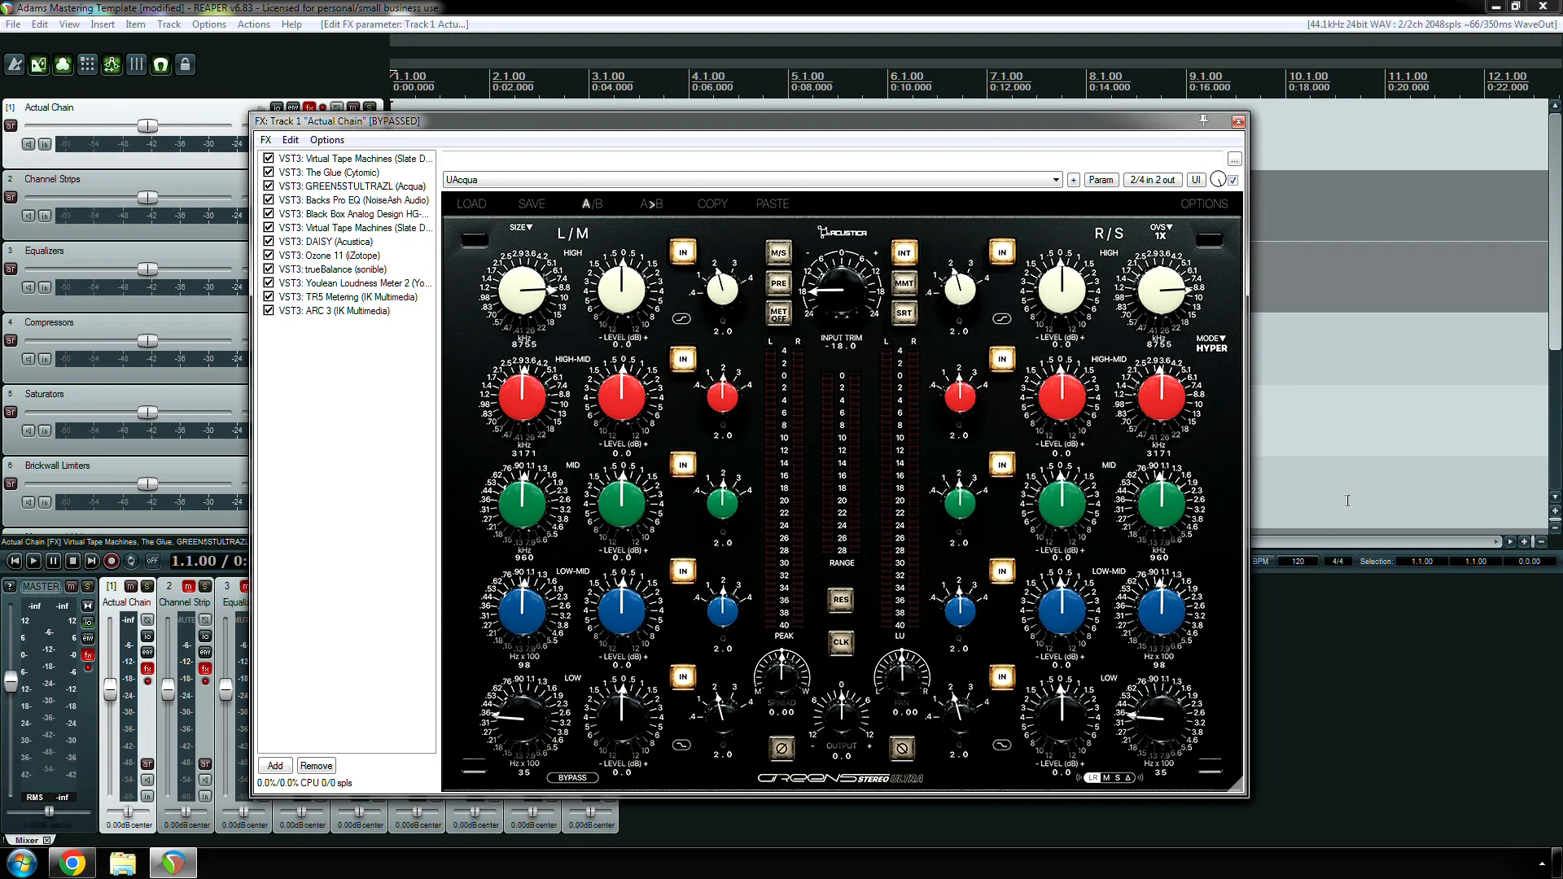Enable checkbox for VST3 Virtual Tape Machines
Image resolution: width=1563 pixels, height=879 pixels.
(269, 158)
